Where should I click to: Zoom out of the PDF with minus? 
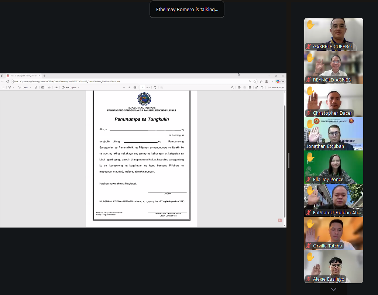124,87
